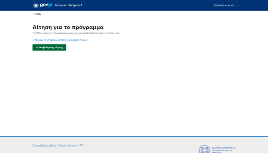The width and height of the screenshot is (268, 153).
Task: Click the Hellenic Republic emblem in footer
Action: click(x=204, y=149)
